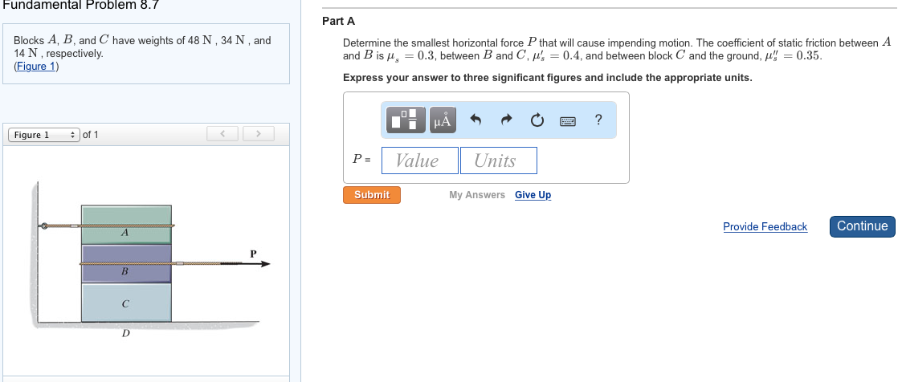
Task: Click 'Express your answer to three significant figures' text
Action: (548, 78)
